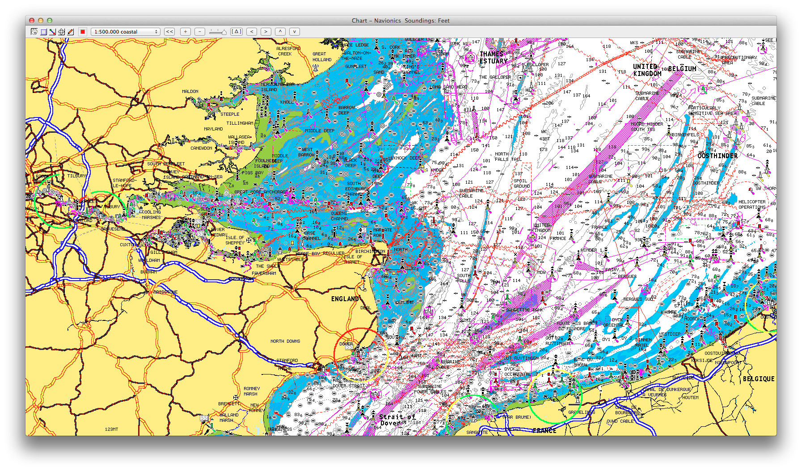Viewport: 802px width, 471px height.
Task: Click the toolbar zoom slider handle
Action: 224,32
